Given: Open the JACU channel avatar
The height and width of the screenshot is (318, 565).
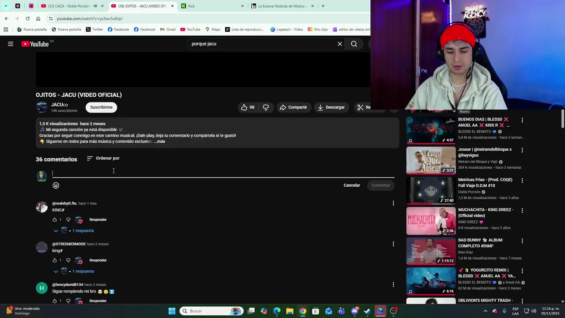Looking at the screenshot, I should [x=41, y=107].
